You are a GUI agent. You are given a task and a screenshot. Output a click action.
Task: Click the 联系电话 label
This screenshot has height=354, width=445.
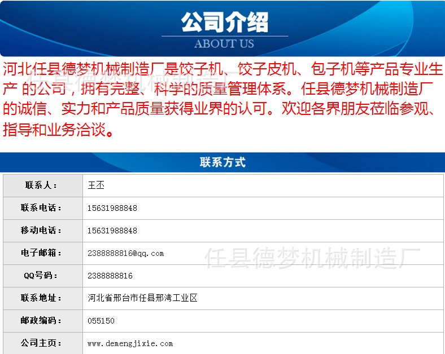pos(41,208)
